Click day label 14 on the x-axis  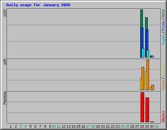[x=73, y=126]
